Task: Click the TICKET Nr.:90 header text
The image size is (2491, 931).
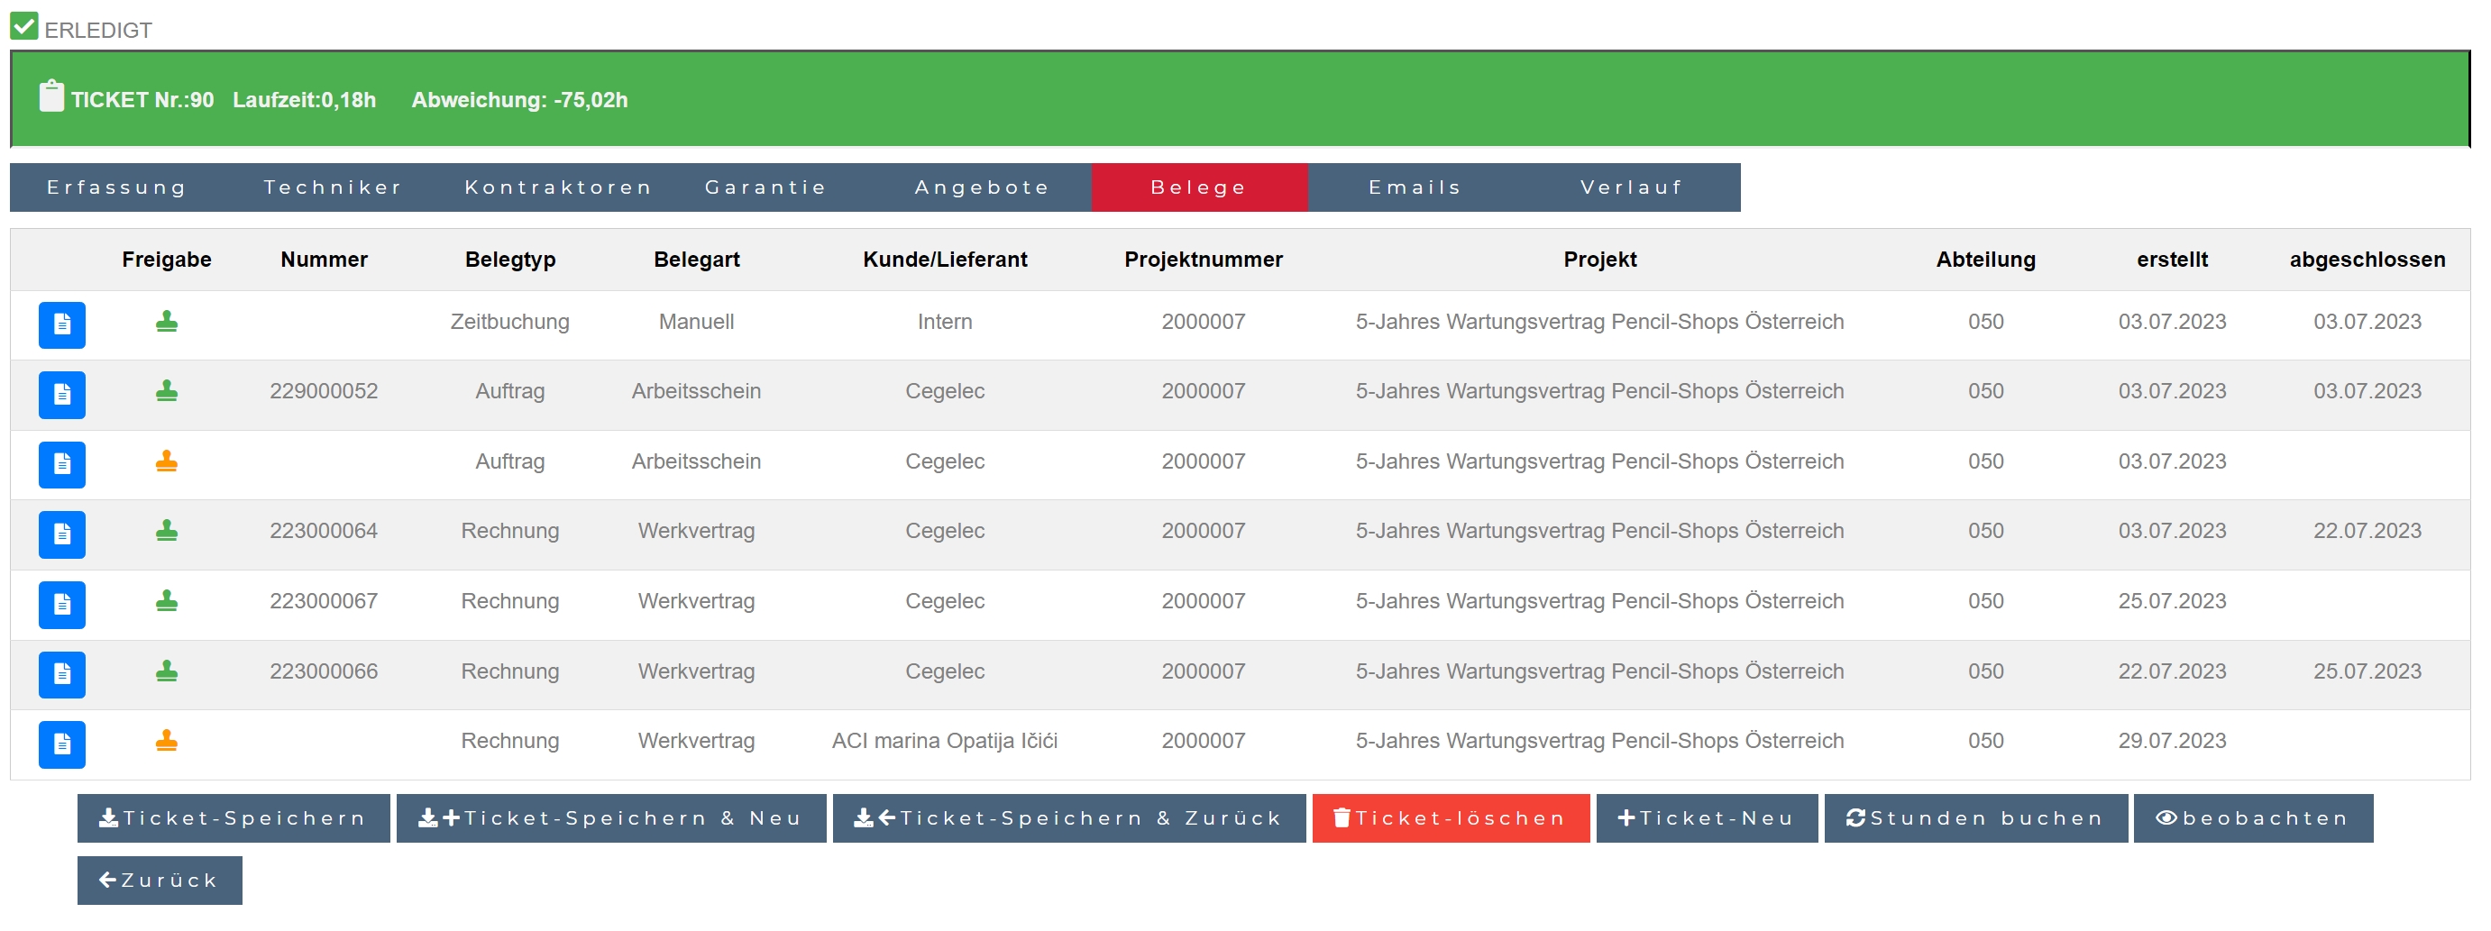Action: (x=142, y=99)
